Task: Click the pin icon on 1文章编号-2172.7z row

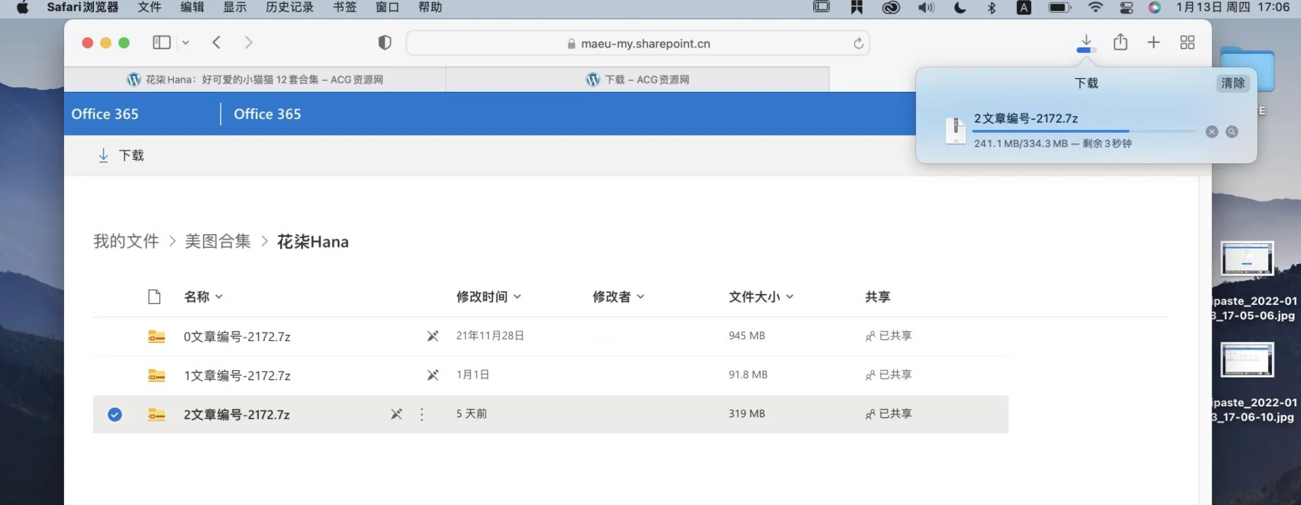Action: (x=433, y=374)
